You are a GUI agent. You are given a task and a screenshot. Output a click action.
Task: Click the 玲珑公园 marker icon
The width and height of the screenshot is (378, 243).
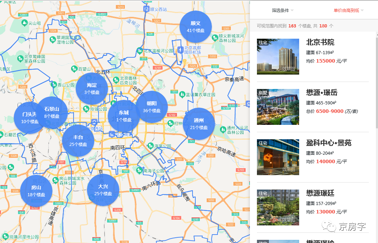[86, 109]
